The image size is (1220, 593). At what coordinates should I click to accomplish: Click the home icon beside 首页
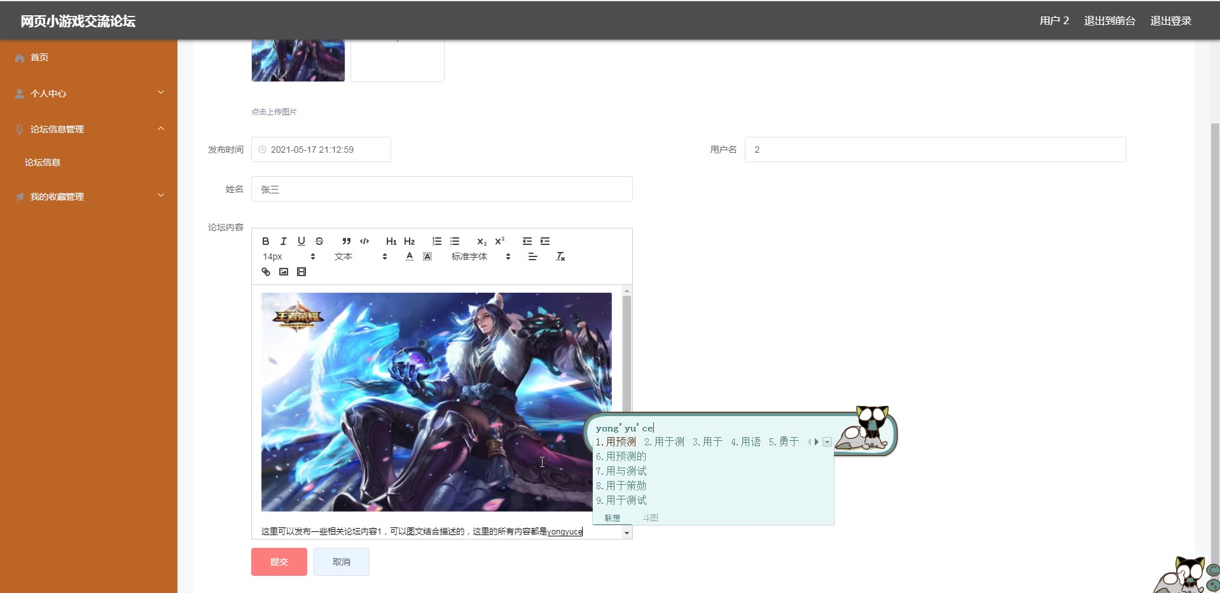pos(20,58)
